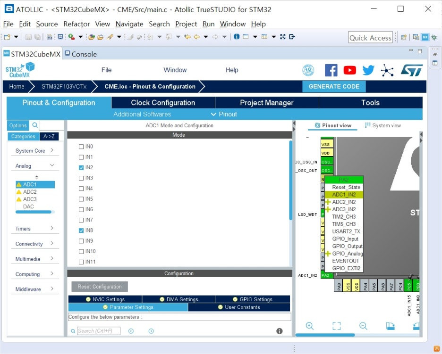This screenshot has height=354, width=442.
Task: Click the GENERATE CODE button
Action: (334, 86)
